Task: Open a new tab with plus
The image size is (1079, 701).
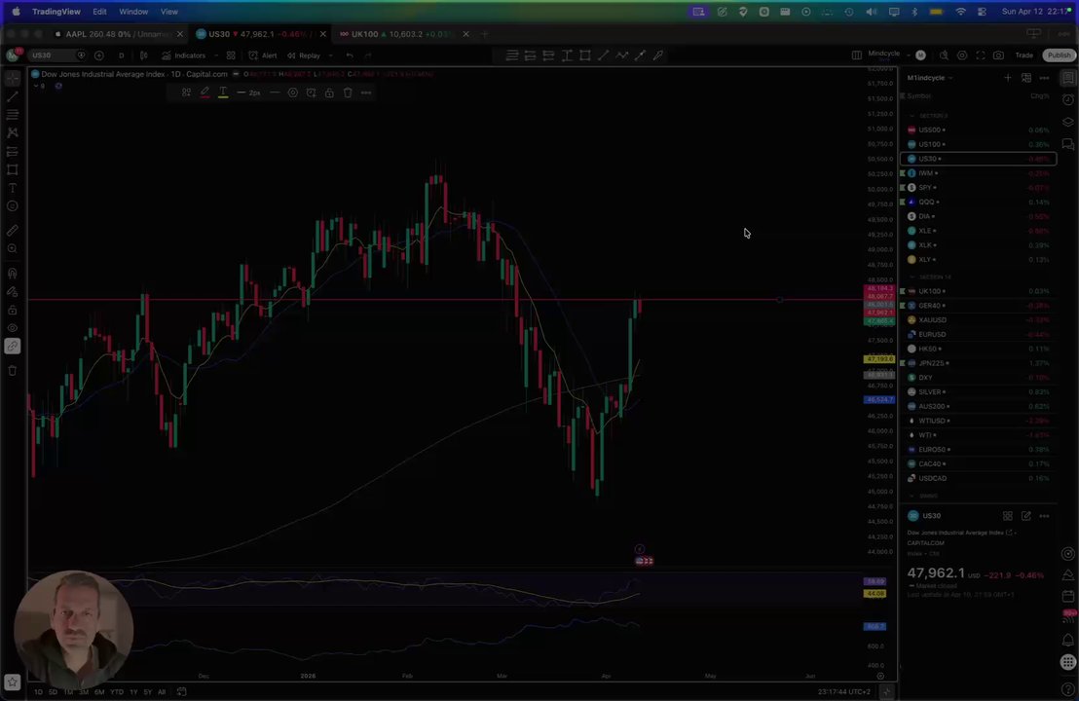Action: [x=484, y=34]
